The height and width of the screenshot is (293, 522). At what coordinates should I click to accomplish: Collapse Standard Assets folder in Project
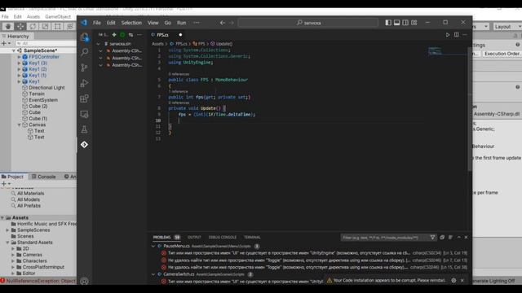(7, 243)
